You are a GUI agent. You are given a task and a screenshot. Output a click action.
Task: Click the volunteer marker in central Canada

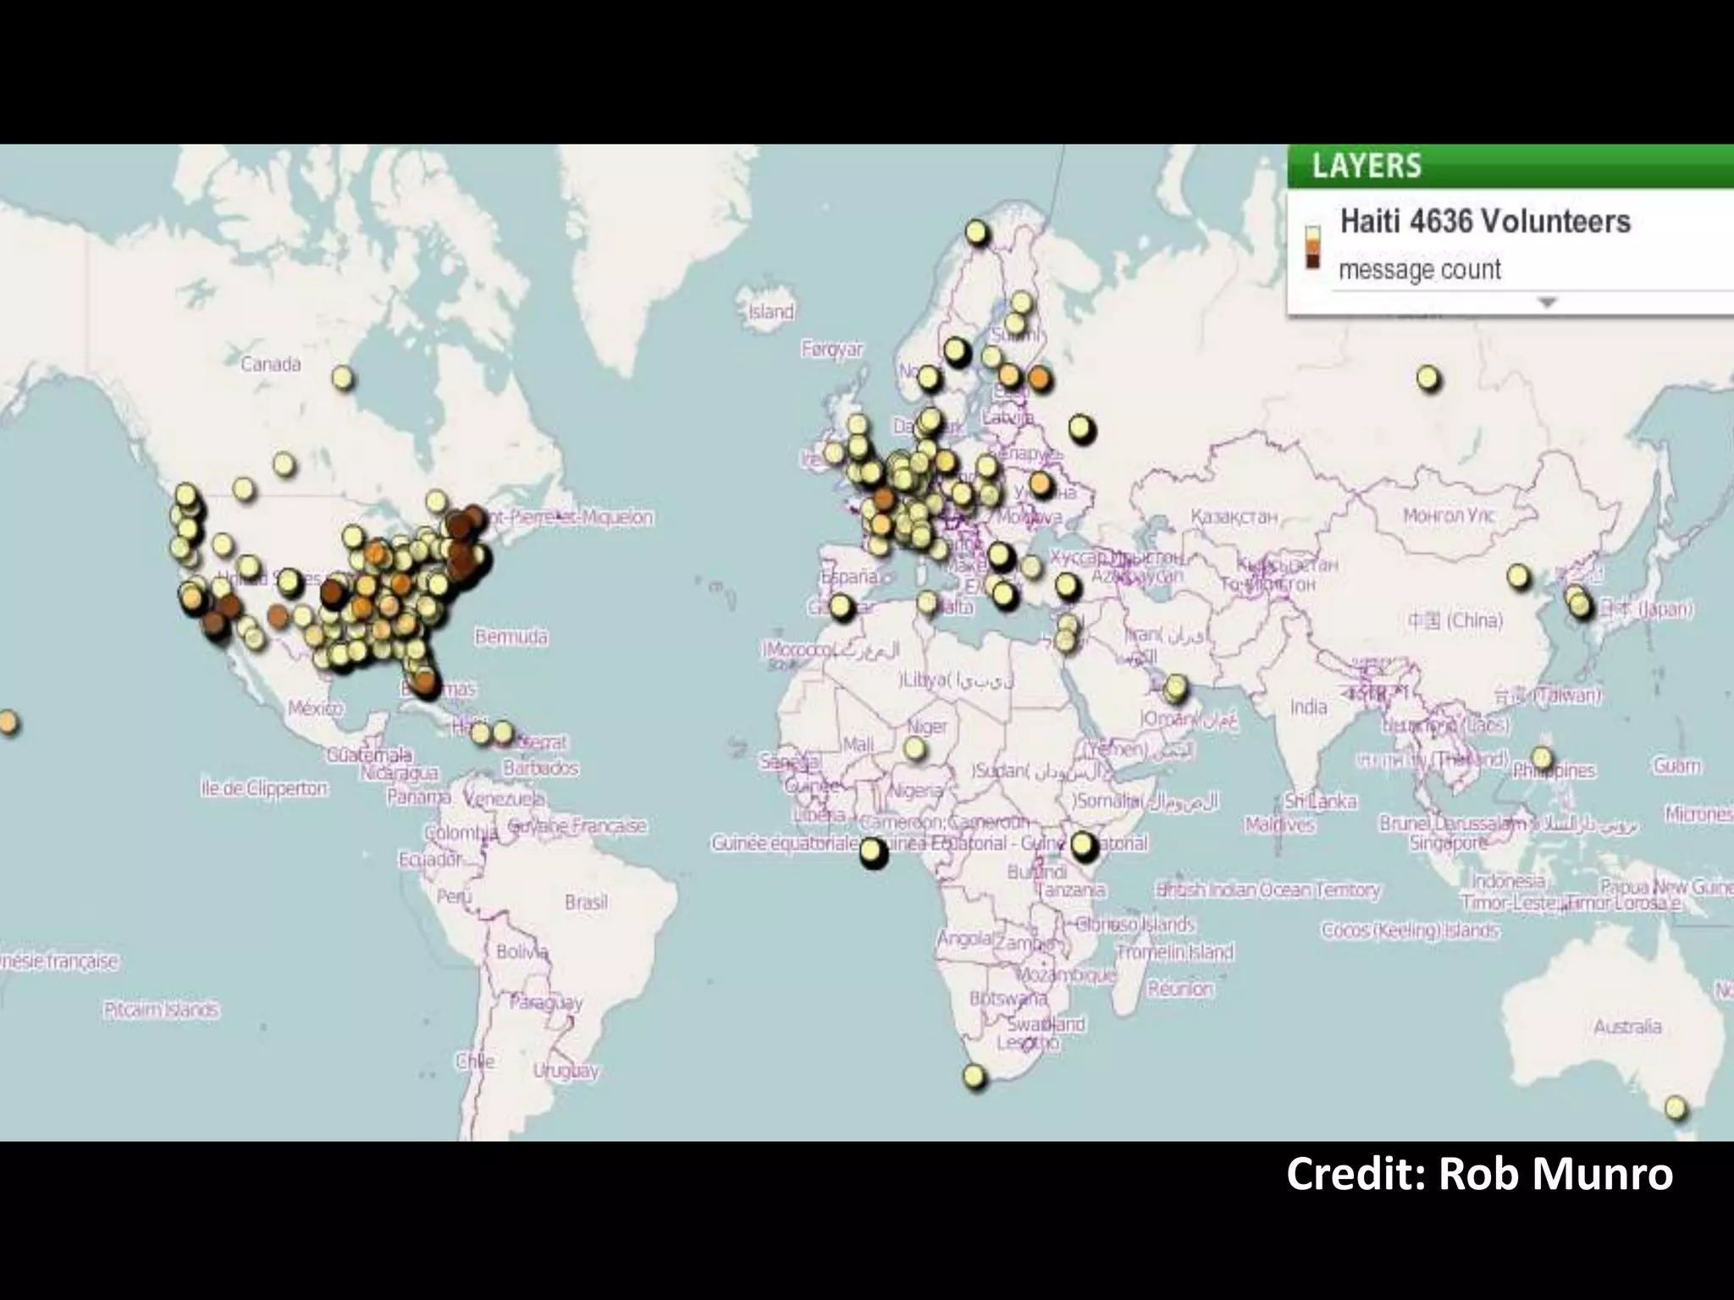tap(342, 377)
